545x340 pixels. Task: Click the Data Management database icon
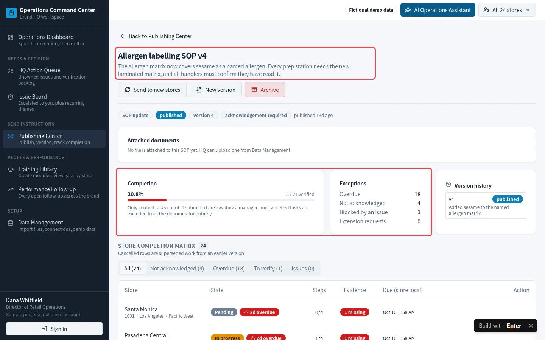[11, 223]
